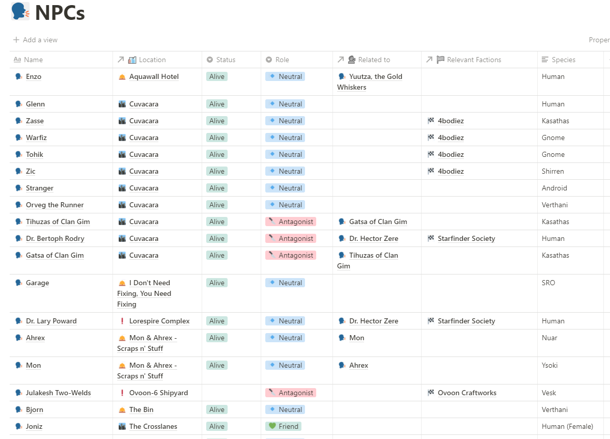Open the Starfinder Society link in Dr. Lary Poward row

click(x=466, y=321)
